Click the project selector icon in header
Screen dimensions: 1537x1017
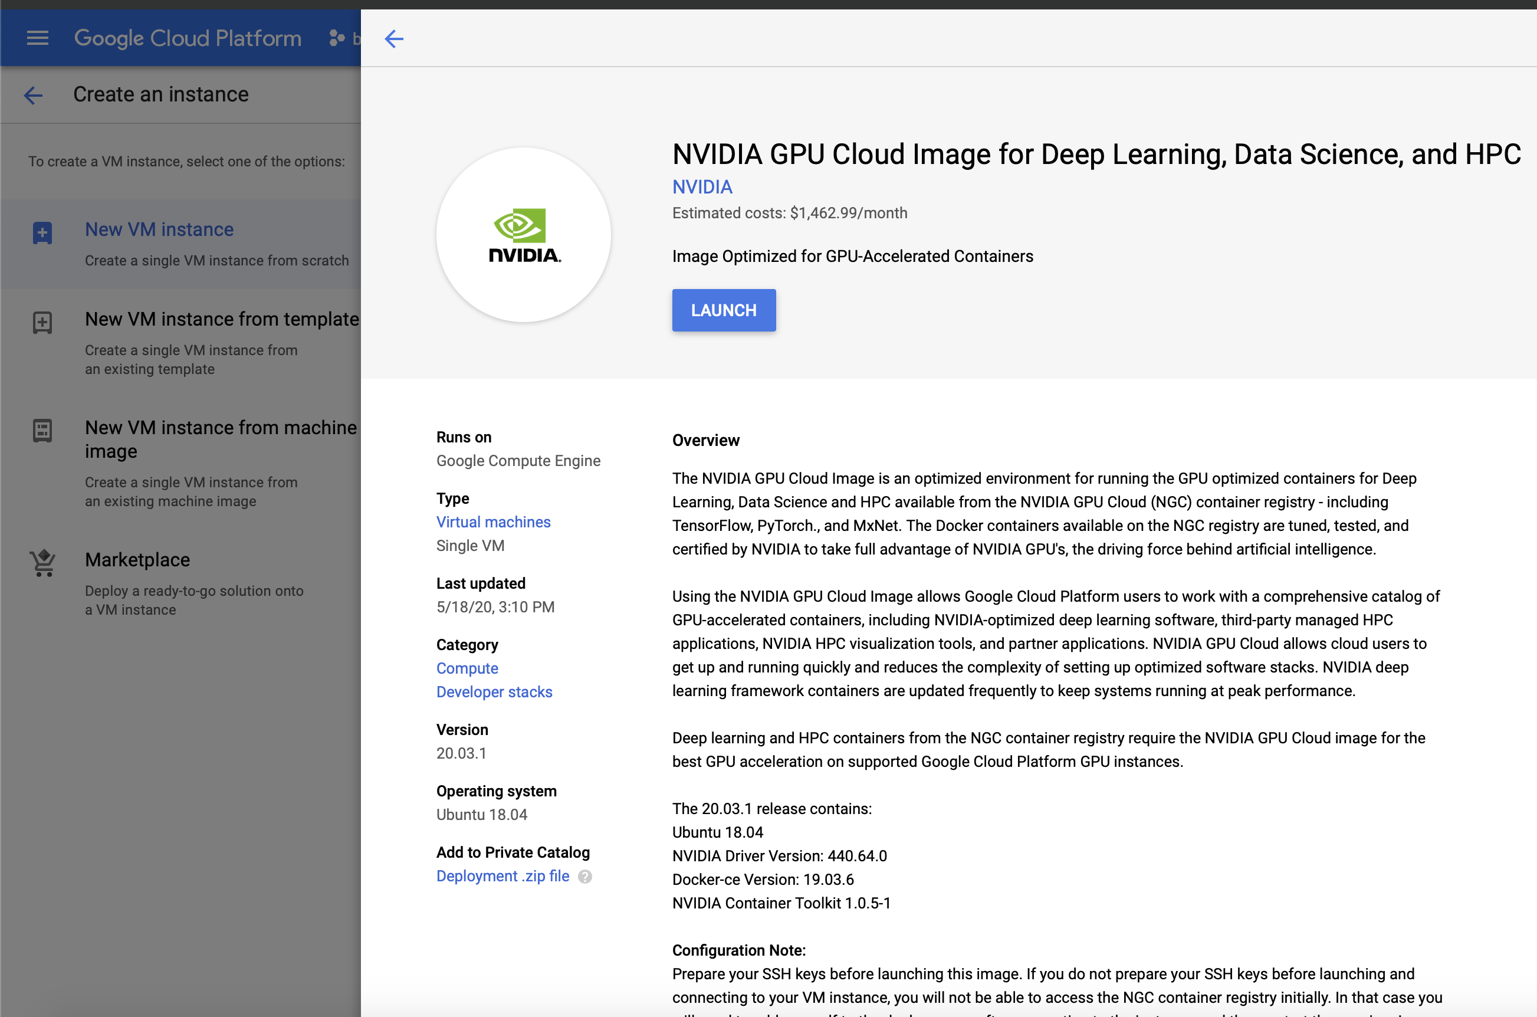pos(337,38)
